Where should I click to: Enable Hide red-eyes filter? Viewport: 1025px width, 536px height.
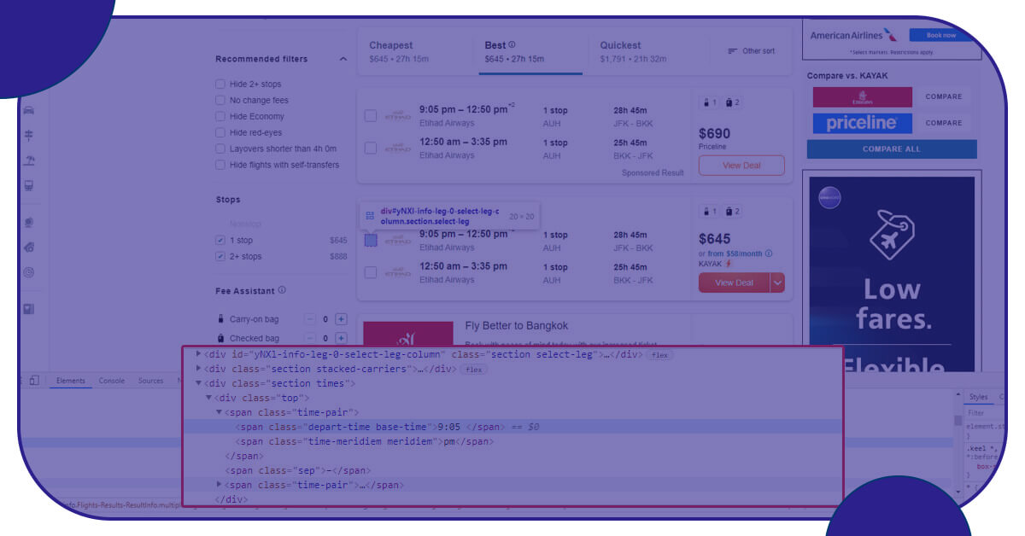[220, 132]
